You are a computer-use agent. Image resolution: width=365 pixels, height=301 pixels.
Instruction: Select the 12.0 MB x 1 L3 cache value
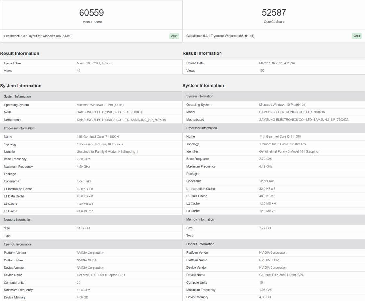pos(268,211)
